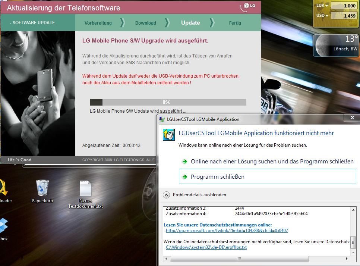Viewport: 360px width, 266px height.
Task: Click the USD value field 1,459
Action: 344,16
